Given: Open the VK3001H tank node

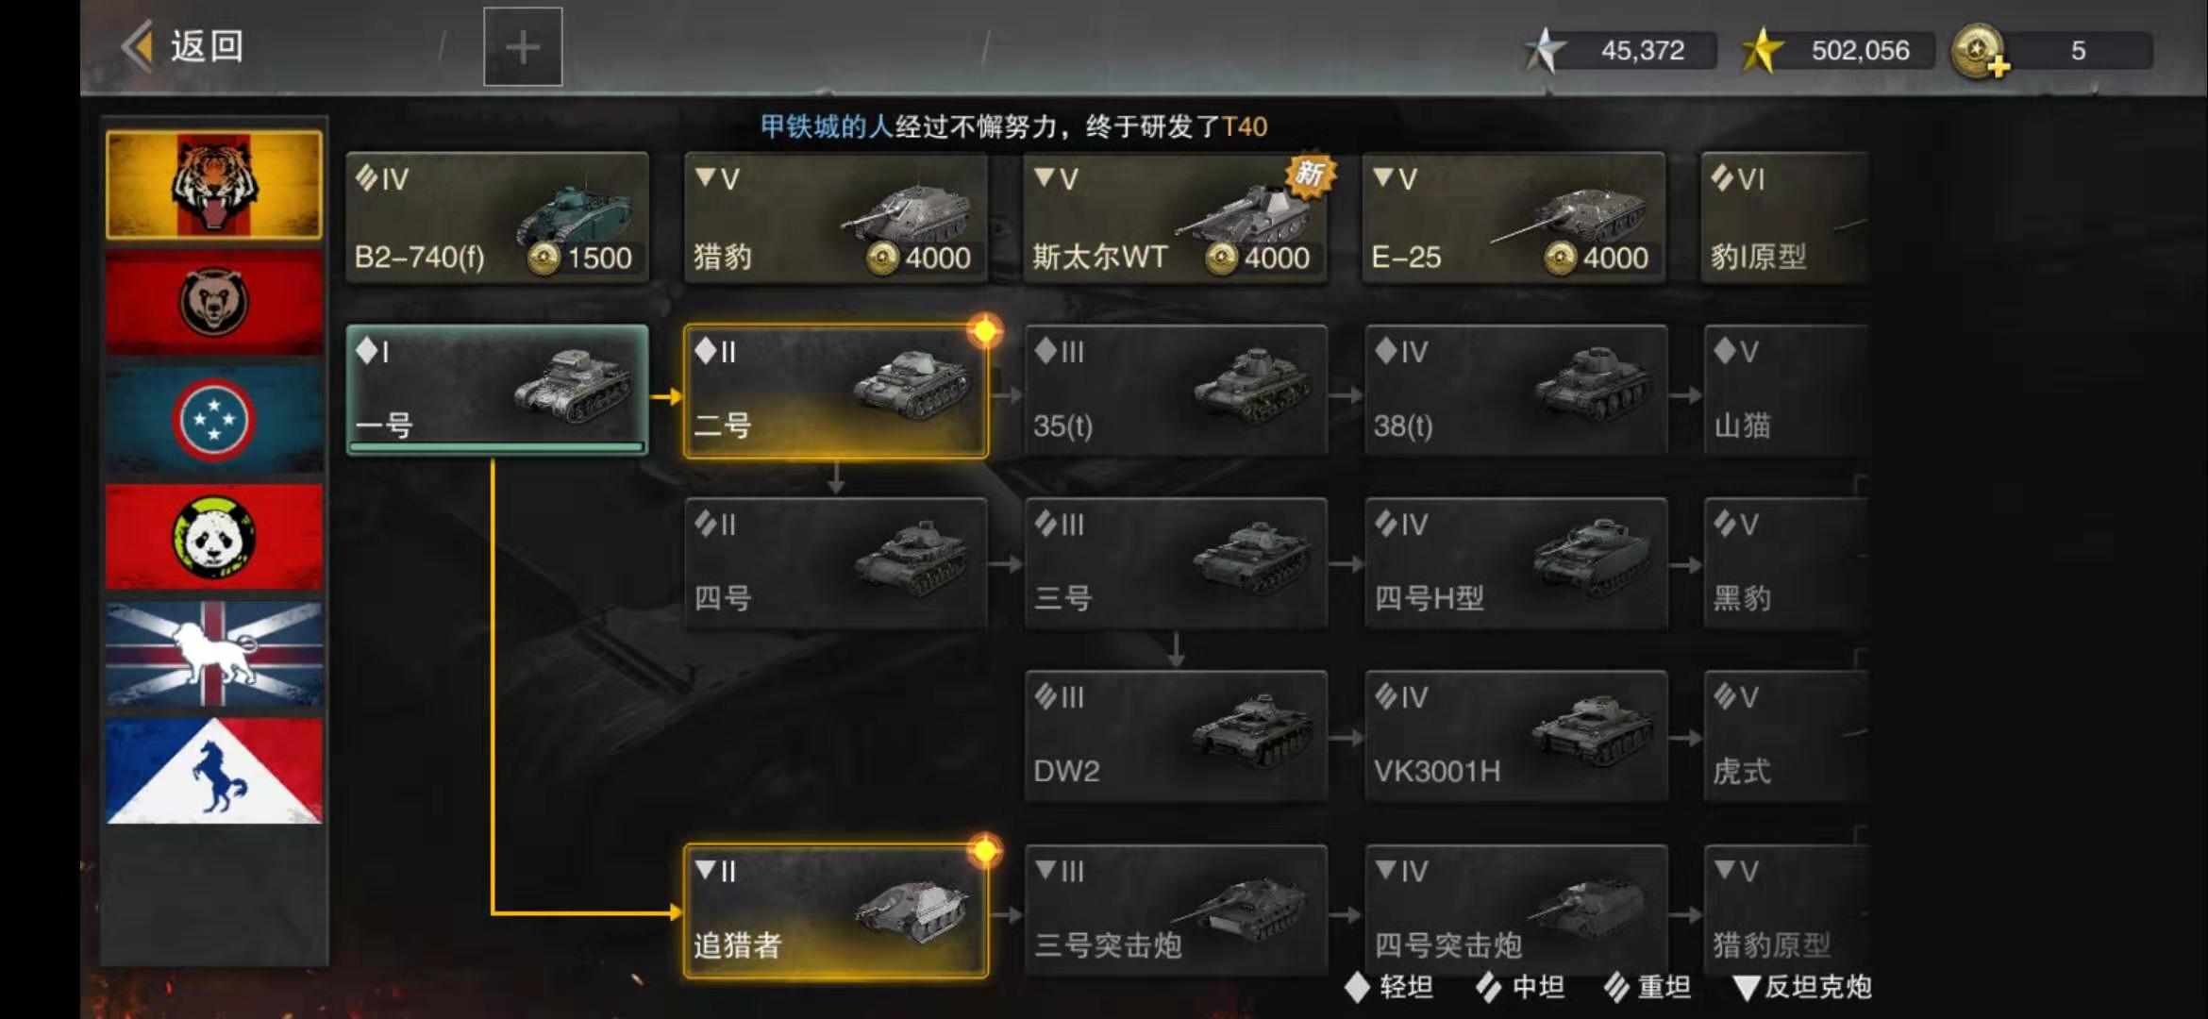Looking at the screenshot, I should pyautogui.click(x=1516, y=737).
